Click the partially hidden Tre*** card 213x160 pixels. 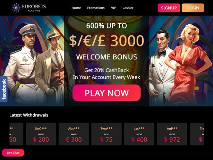click(197, 134)
